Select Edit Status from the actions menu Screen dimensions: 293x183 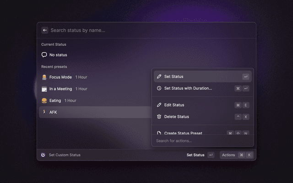click(x=174, y=105)
